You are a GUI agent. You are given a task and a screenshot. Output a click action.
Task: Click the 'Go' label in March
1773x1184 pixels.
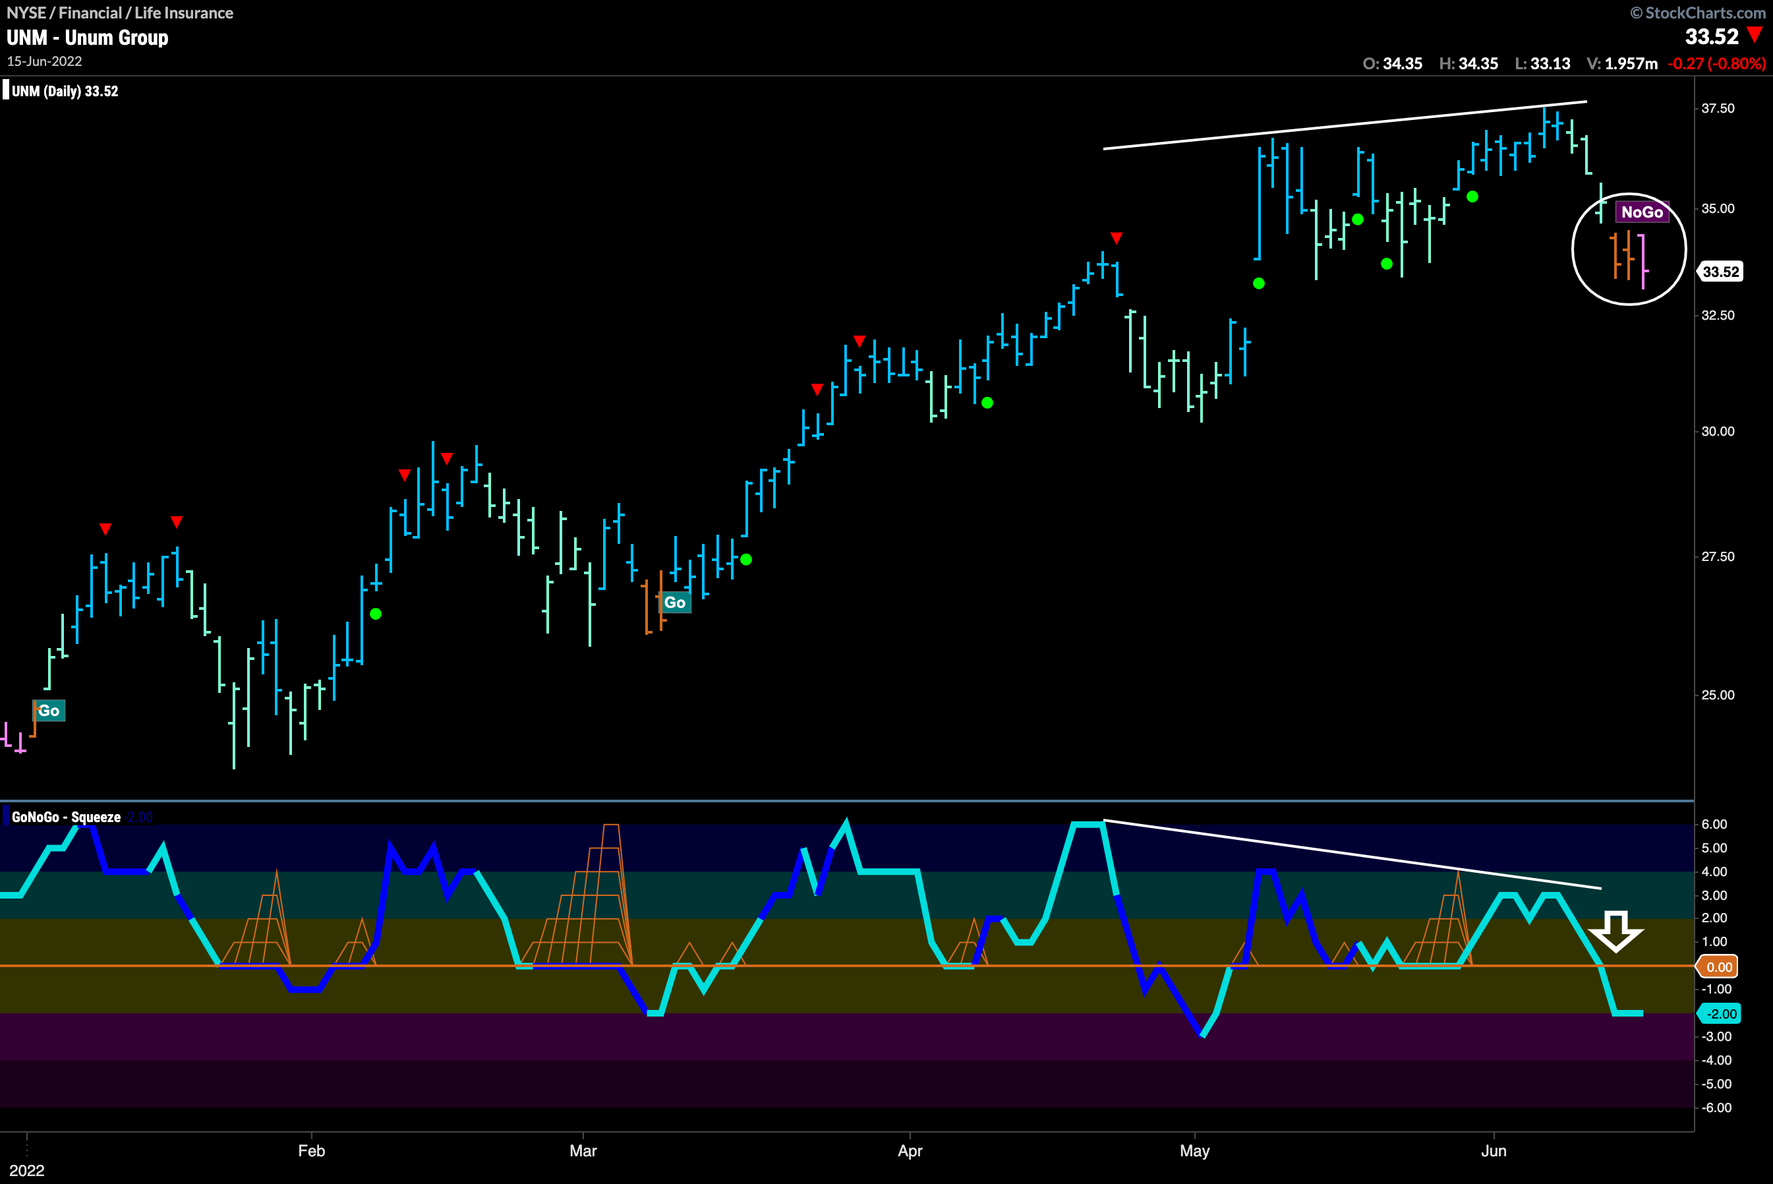click(675, 603)
